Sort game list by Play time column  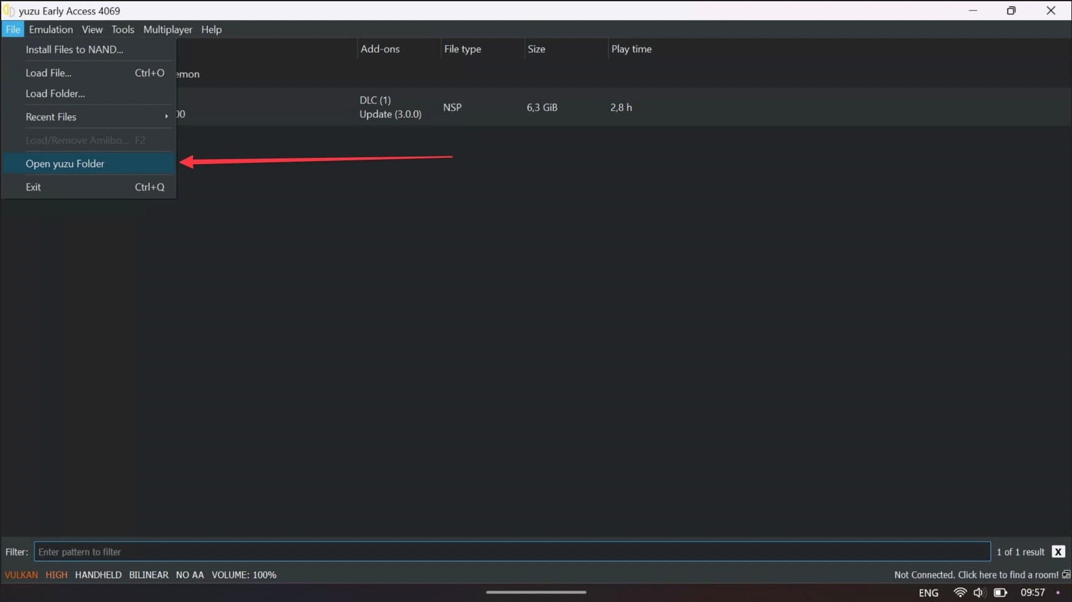click(x=631, y=49)
